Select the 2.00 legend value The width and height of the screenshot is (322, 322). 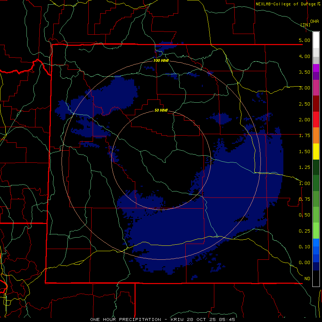[304, 120]
